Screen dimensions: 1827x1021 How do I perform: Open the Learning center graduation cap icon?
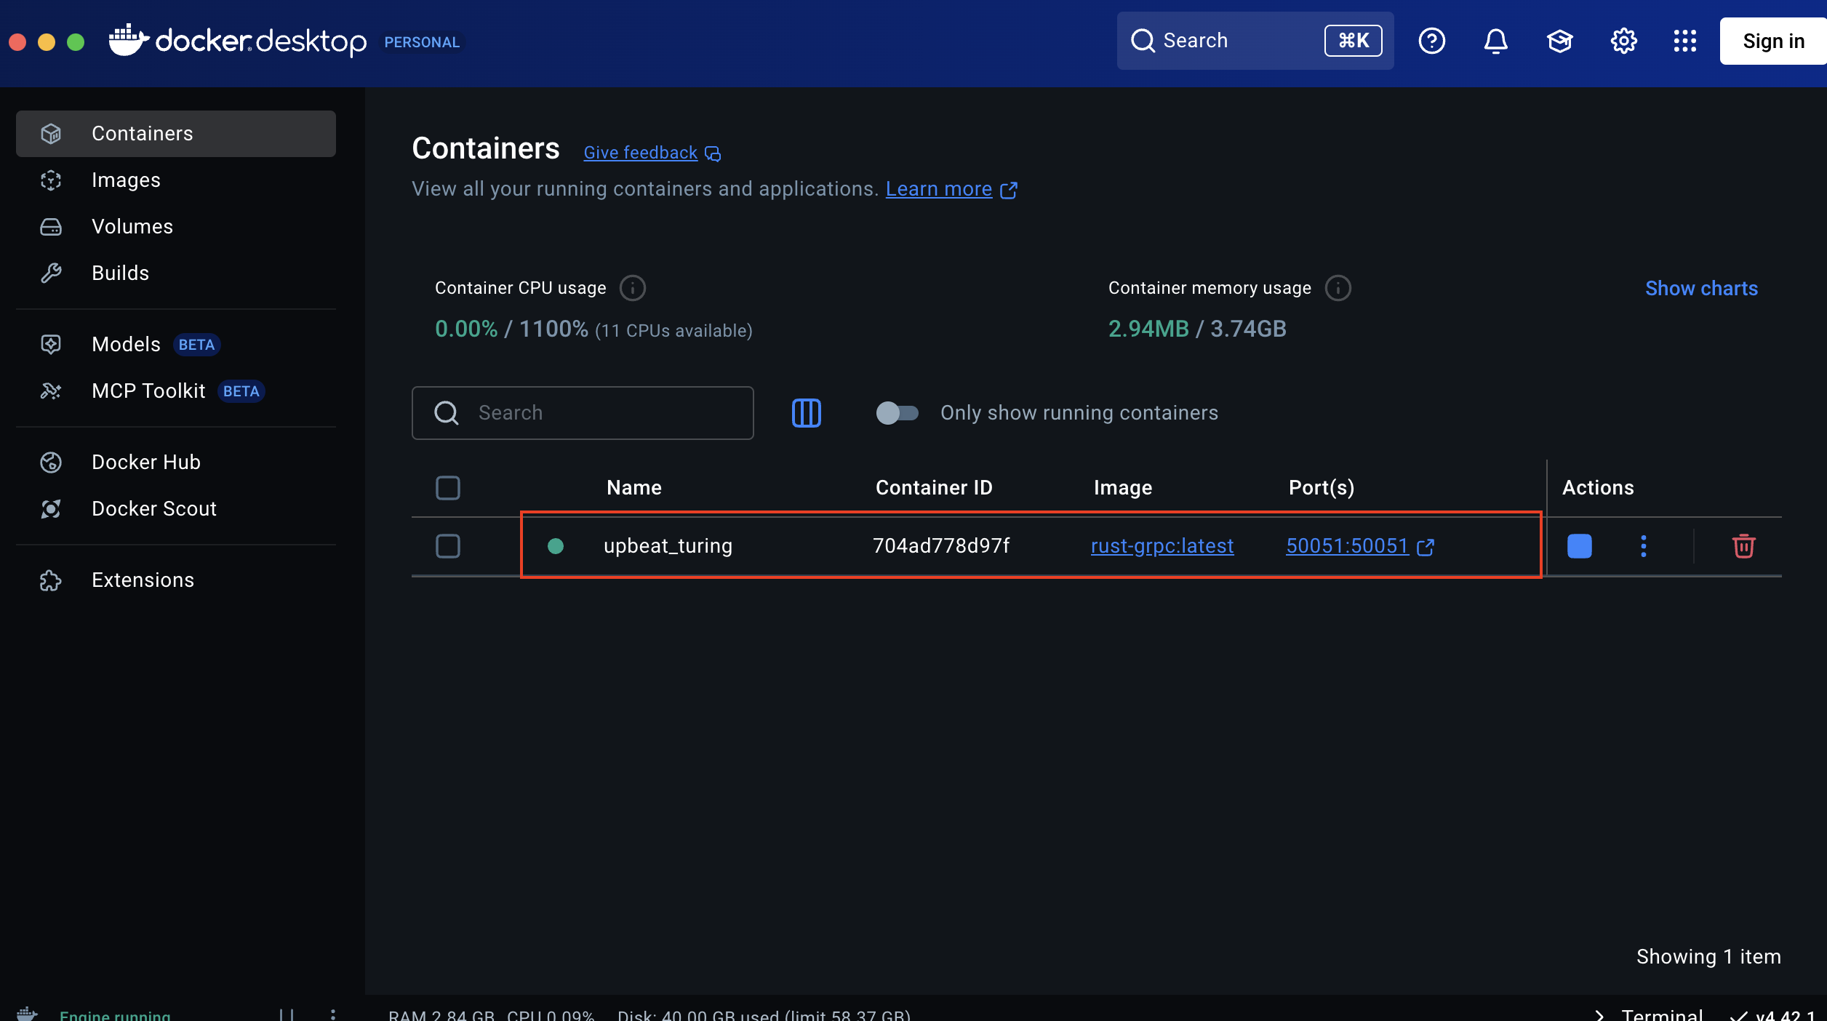[x=1560, y=41]
